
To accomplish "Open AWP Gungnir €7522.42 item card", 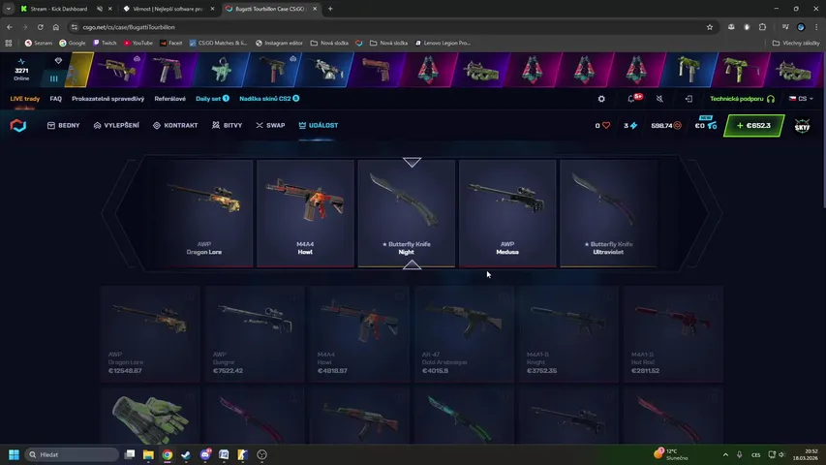I will click(x=255, y=333).
